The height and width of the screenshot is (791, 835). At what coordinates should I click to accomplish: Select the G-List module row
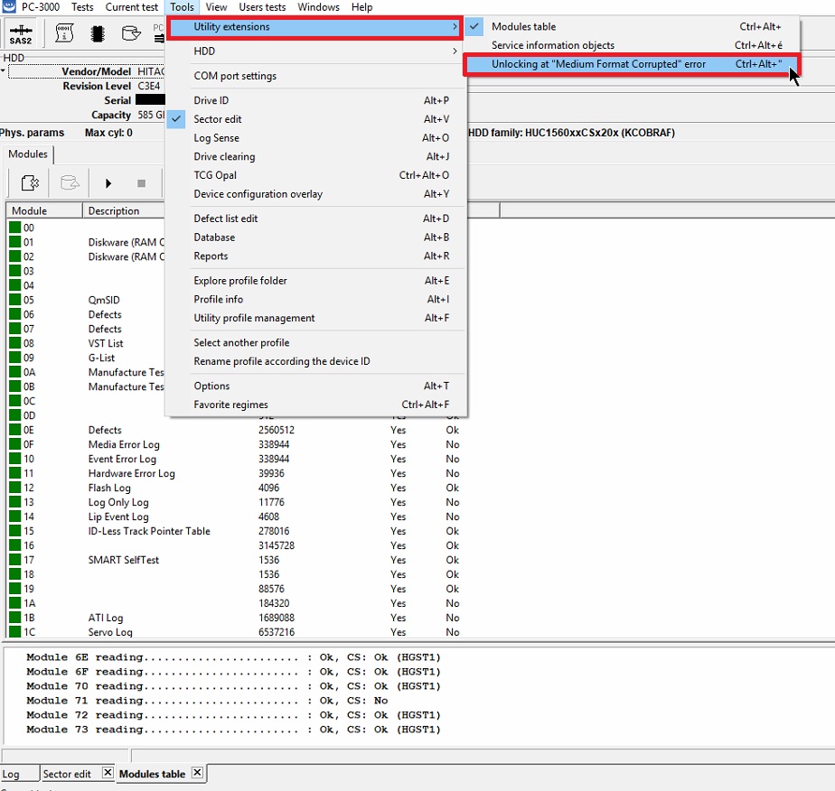[x=86, y=358]
